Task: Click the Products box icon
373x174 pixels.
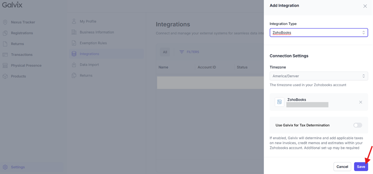Action: click(x=5, y=76)
